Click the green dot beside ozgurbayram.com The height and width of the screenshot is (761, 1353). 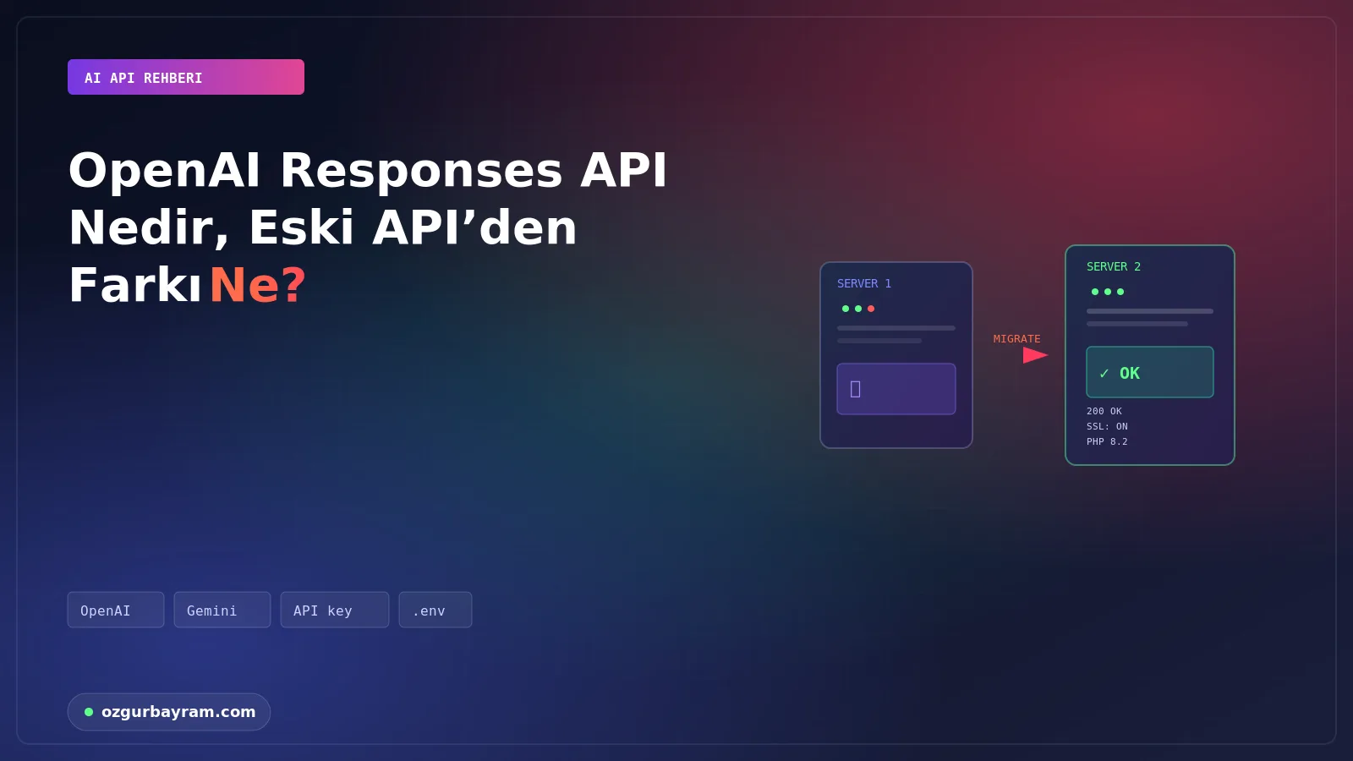(89, 712)
